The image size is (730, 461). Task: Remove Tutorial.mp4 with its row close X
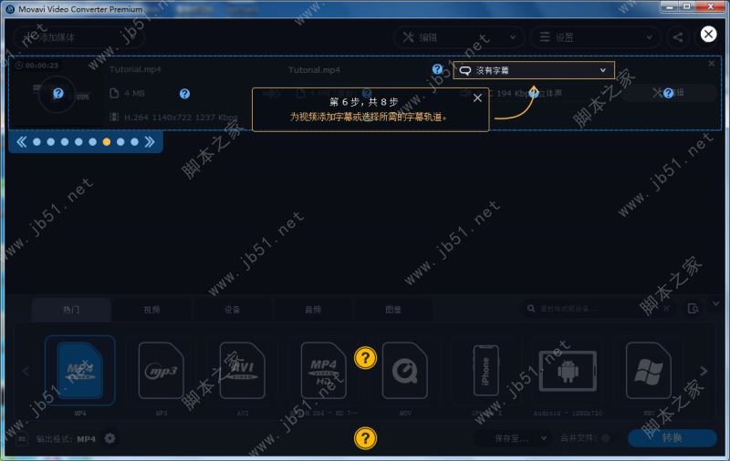712,63
